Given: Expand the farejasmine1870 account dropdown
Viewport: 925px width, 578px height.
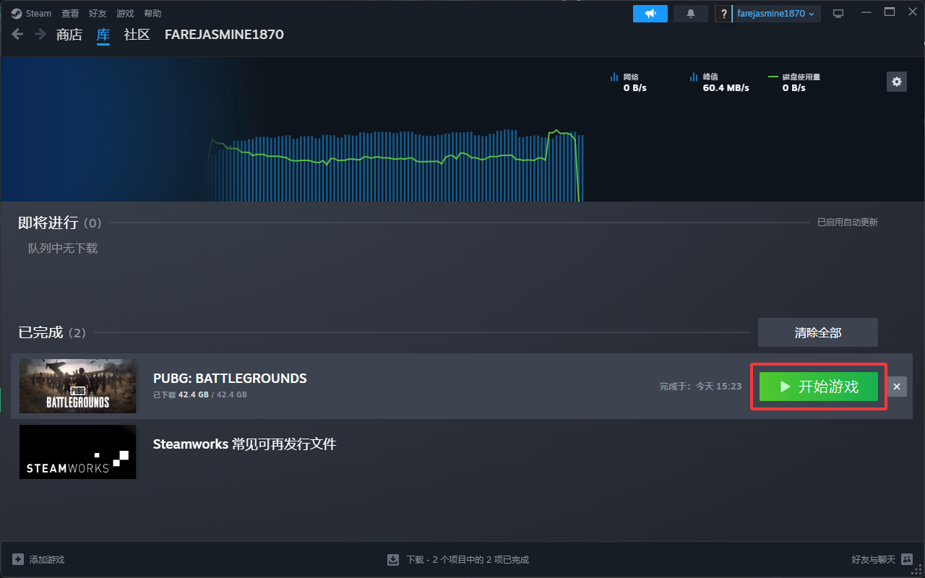Looking at the screenshot, I should tap(775, 14).
